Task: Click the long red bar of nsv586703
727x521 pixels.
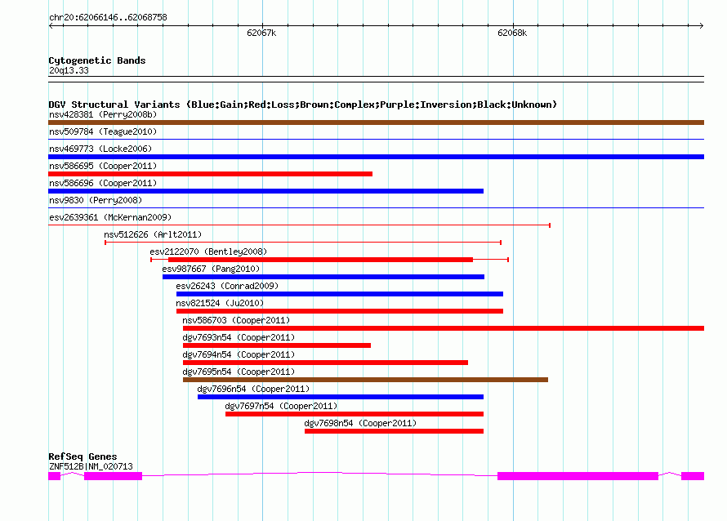Action: (x=444, y=328)
